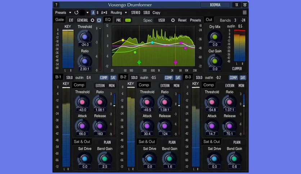The width and height of the screenshot is (301, 174).
Task: Open the STEREO routing selector
Action: point(136,13)
